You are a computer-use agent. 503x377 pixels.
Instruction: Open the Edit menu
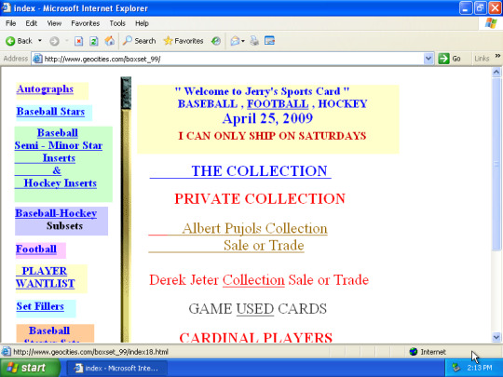tap(31, 23)
